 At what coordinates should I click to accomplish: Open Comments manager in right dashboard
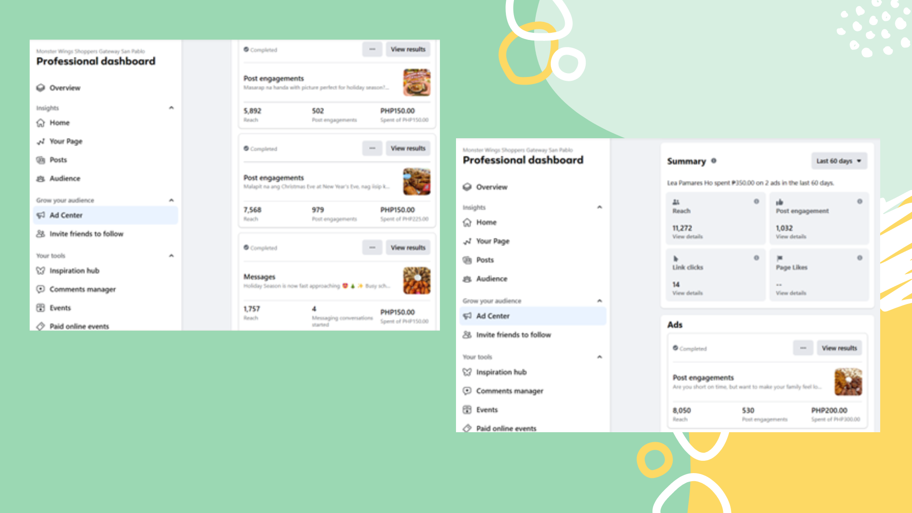[x=509, y=391]
